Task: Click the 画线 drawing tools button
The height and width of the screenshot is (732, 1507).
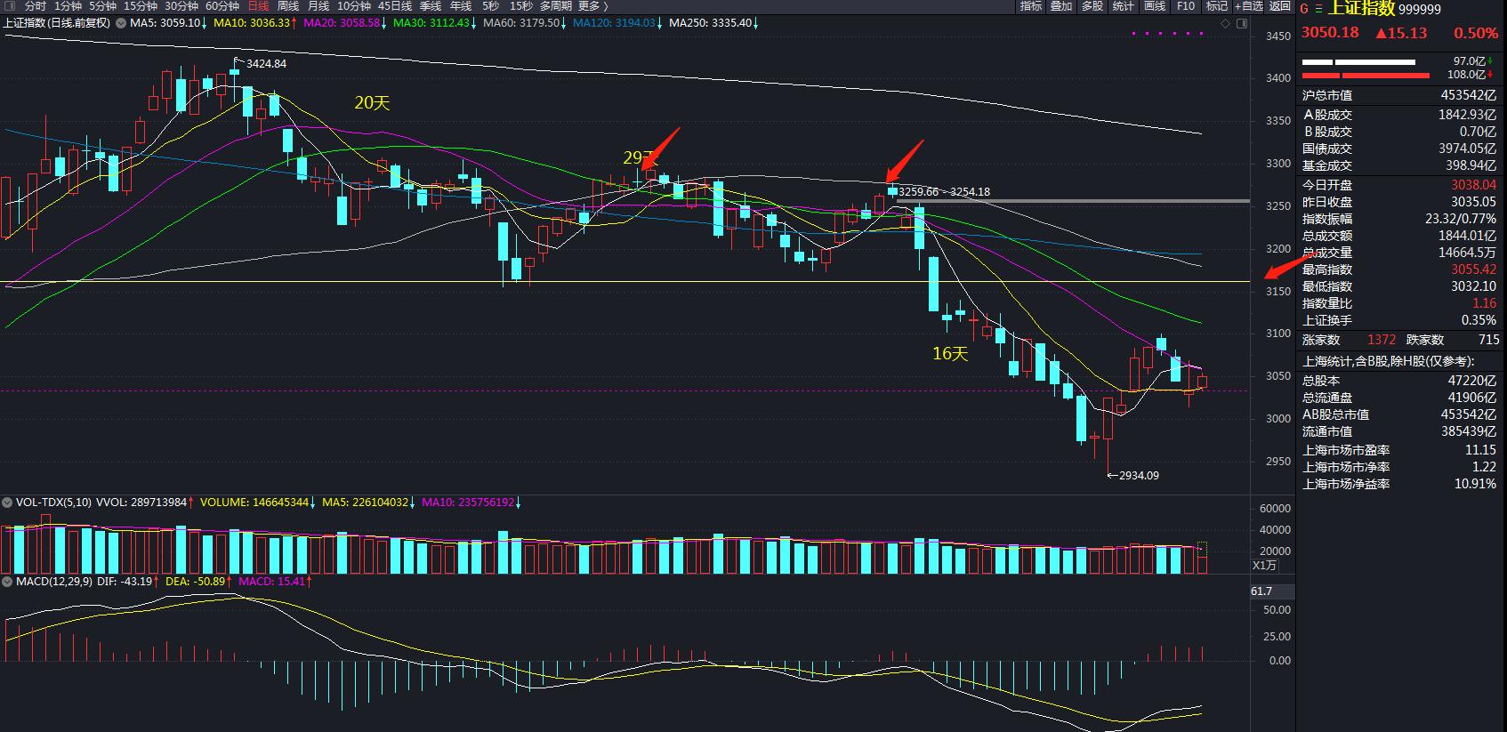Action: coord(1155,6)
